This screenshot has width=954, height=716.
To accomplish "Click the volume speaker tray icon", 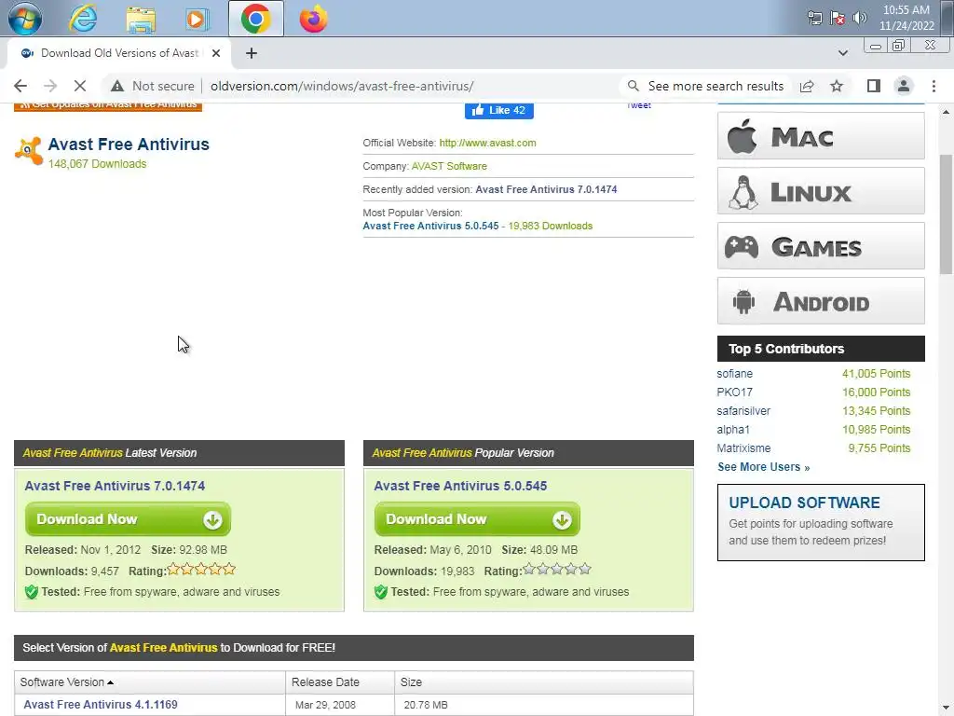I will (x=860, y=19).
